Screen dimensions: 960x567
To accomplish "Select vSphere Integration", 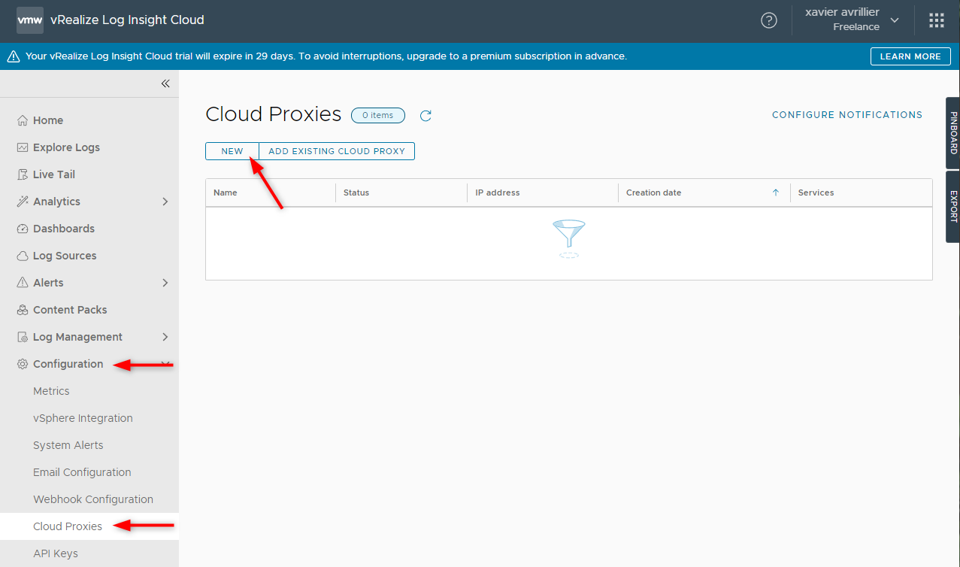I will [x=83, y=418].
